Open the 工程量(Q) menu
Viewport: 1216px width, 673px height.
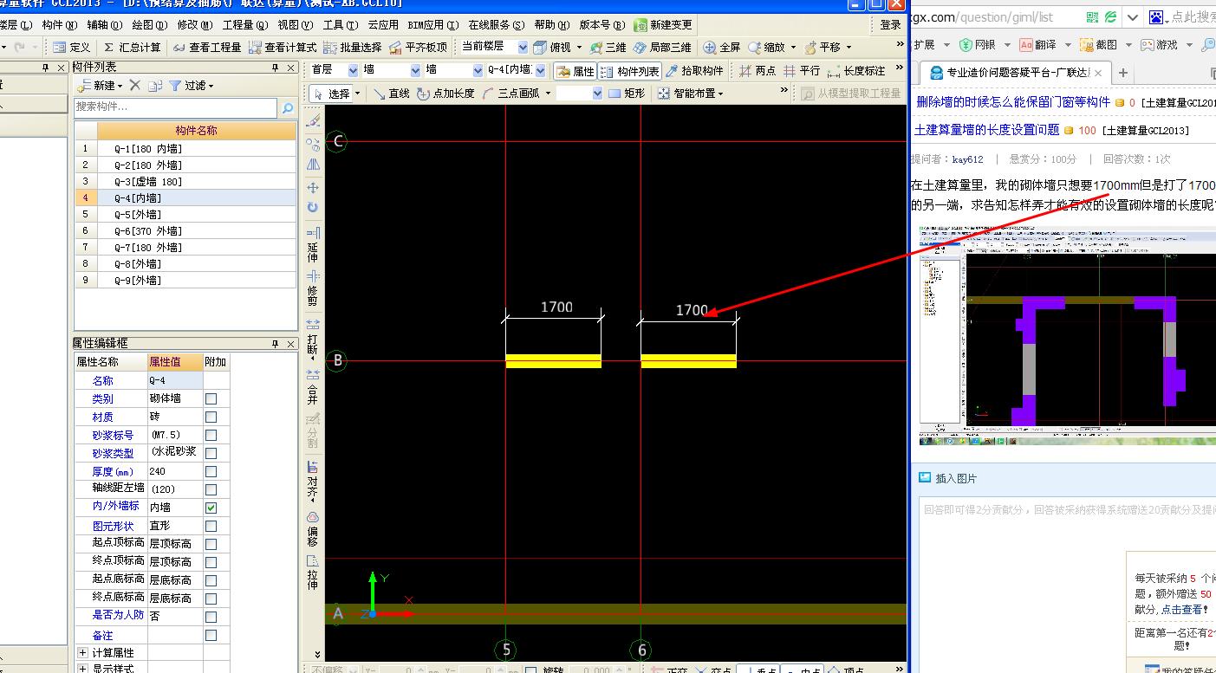pyautogui.click(x=246, y=25)
